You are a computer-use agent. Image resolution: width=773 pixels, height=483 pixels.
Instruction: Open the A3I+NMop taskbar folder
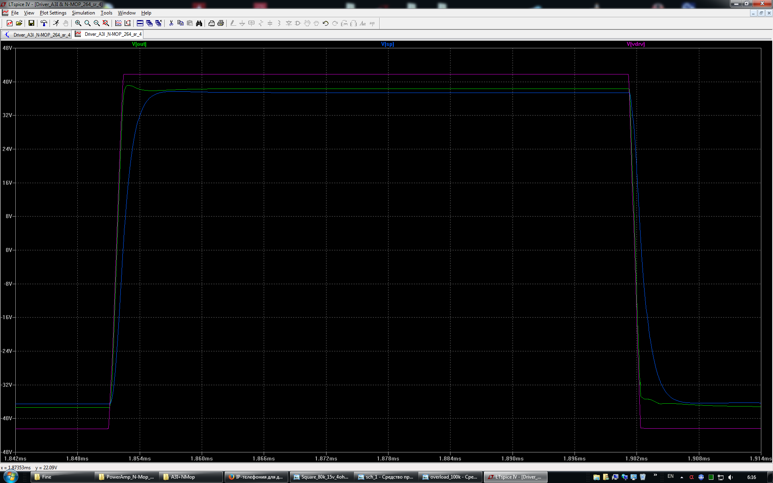[x=191, y=477]
